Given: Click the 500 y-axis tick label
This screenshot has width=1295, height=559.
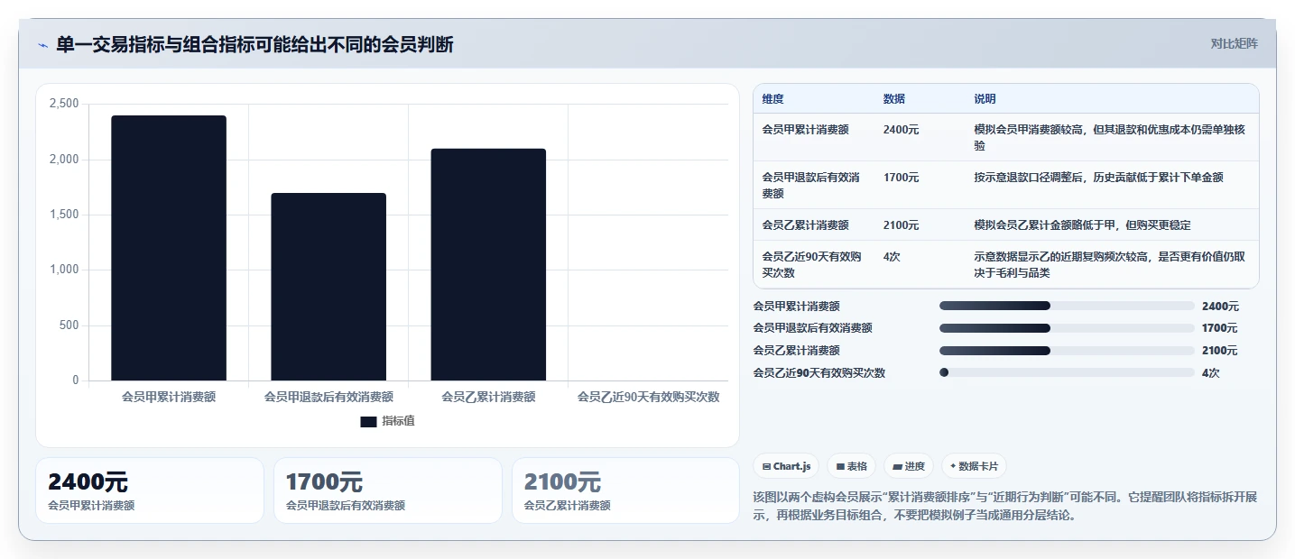Looking at the screenshot, I should point(69,325).
